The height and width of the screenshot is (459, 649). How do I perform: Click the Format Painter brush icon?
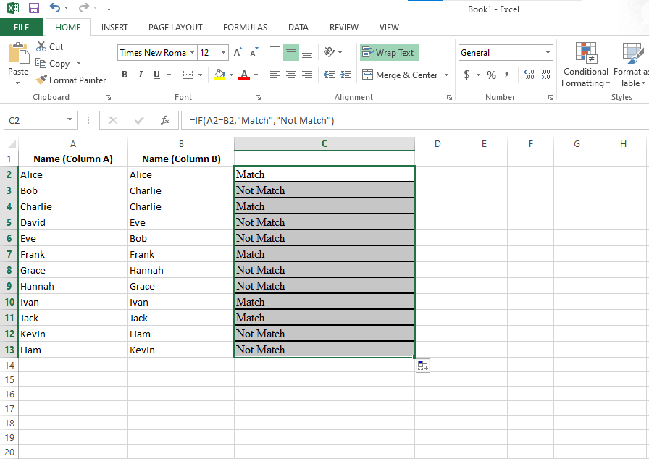point(41,80)
